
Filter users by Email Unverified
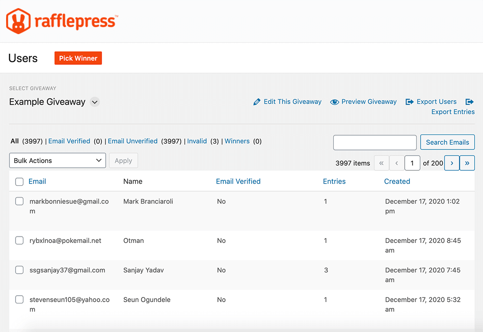coord(132,141)
